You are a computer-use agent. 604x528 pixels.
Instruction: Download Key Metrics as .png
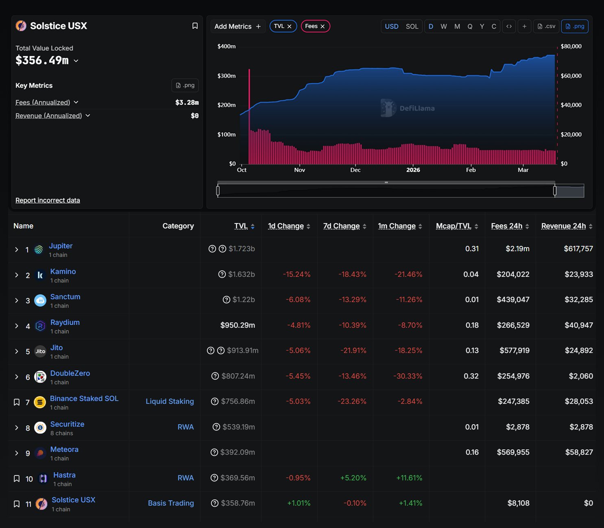pos(185,85)
